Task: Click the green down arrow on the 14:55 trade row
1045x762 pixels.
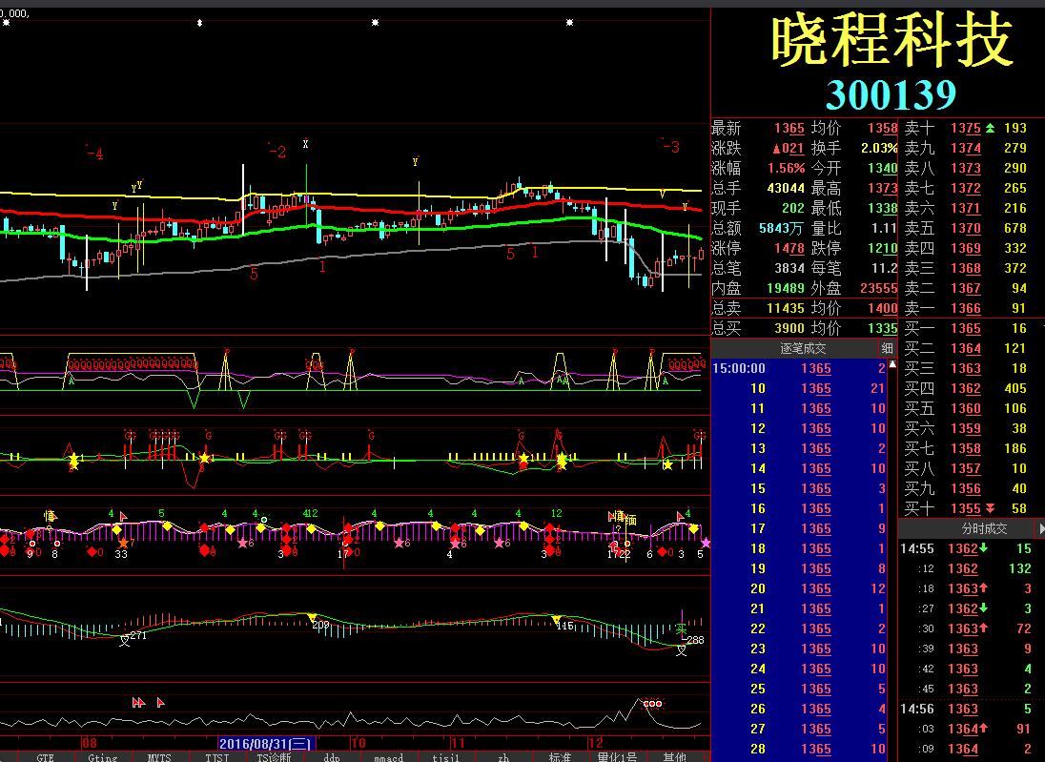Action: pyautogui.click(x=984, y=548)
